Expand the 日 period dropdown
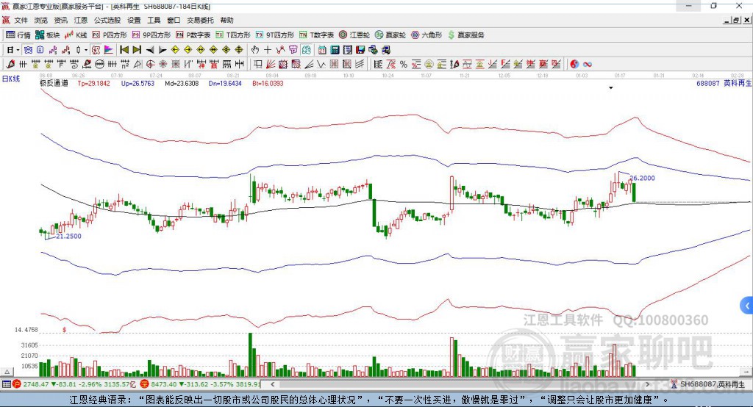This screenshot has height=407, width=753. [13, 50]
